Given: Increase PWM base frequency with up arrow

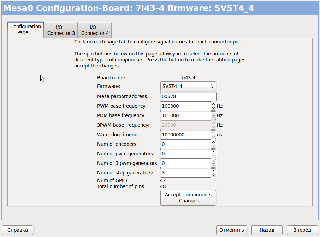Looking at the screenshot, I should (x=213, y=104).
